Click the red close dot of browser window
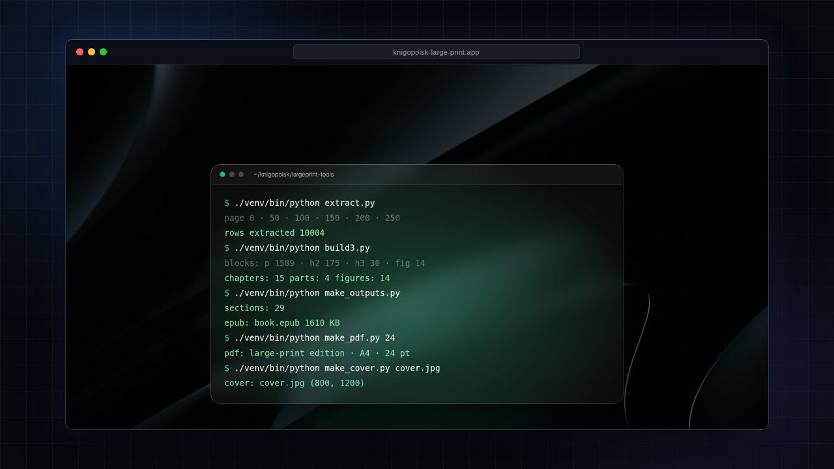Screen dimensions: 834x469 click(x=79, y=52)
